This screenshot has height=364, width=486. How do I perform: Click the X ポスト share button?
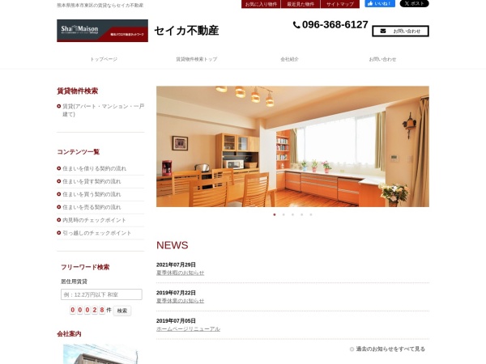[415, 4]
